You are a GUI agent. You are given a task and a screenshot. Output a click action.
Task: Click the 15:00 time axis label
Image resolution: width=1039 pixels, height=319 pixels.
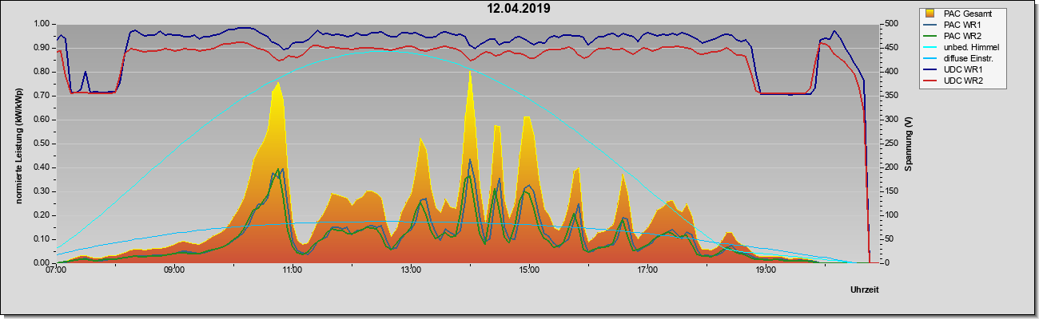pos(529,270)
